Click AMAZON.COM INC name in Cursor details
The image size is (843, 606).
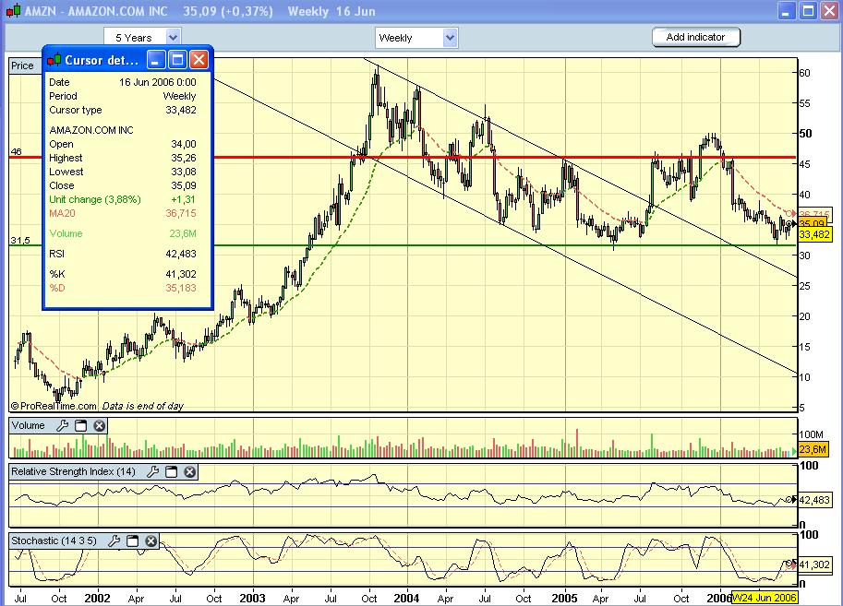(x=91, y=130)
